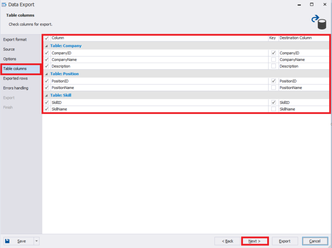The image size is (332, 248).
Task: Toggle the Key checkbox for SkillID
Action: [x=274, y=102]
